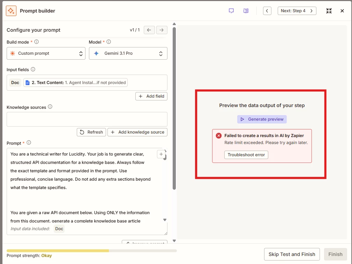Click Troubleshoot error button
Image resolution: width=352 pixels, height=264 pixels.
246,155
